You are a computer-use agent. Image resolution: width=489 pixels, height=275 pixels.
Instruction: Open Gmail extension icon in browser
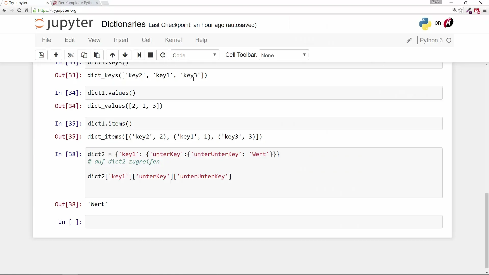pyautogui.click(x=477, y=11)
